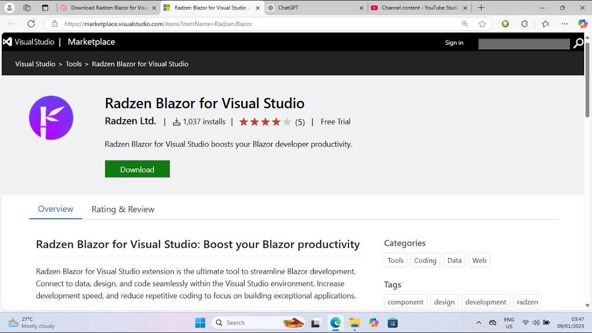Open the browser profile icon

coord(9,8)
